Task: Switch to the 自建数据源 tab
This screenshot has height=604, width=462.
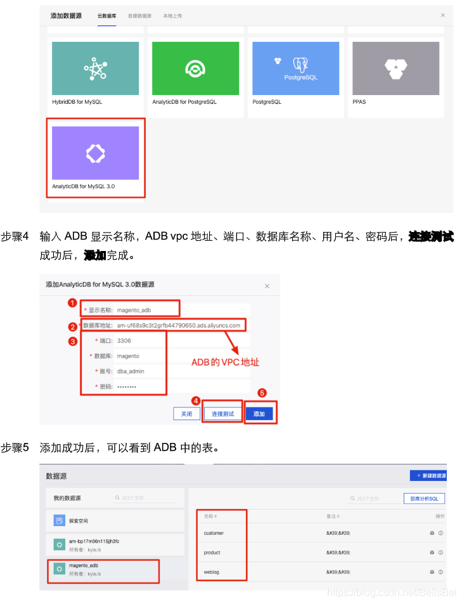Action: [139, 16]
